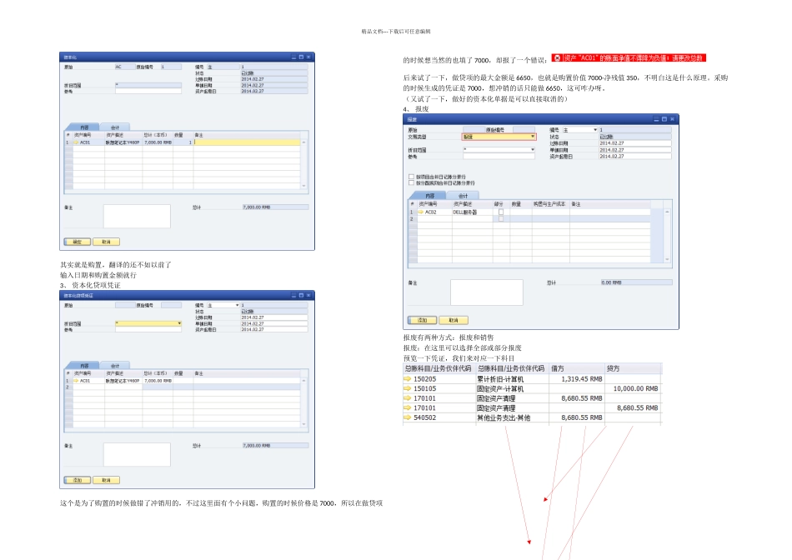792x560 pixels.
Task: Tick the second merge-by-dimension checkbox in 报废 window
Action: [411, 182]
